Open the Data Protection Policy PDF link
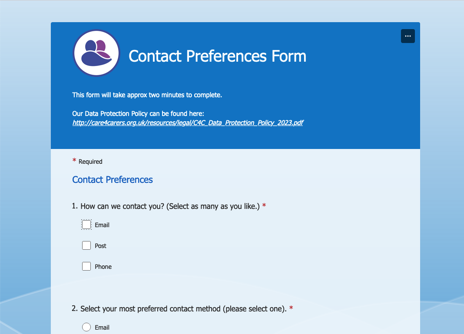Viewport: 464px width, 334px height. 188,123
